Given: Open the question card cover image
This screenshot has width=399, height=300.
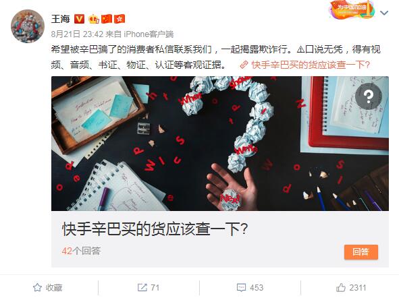Looking at the screenshot, I should tap(220, 144).
